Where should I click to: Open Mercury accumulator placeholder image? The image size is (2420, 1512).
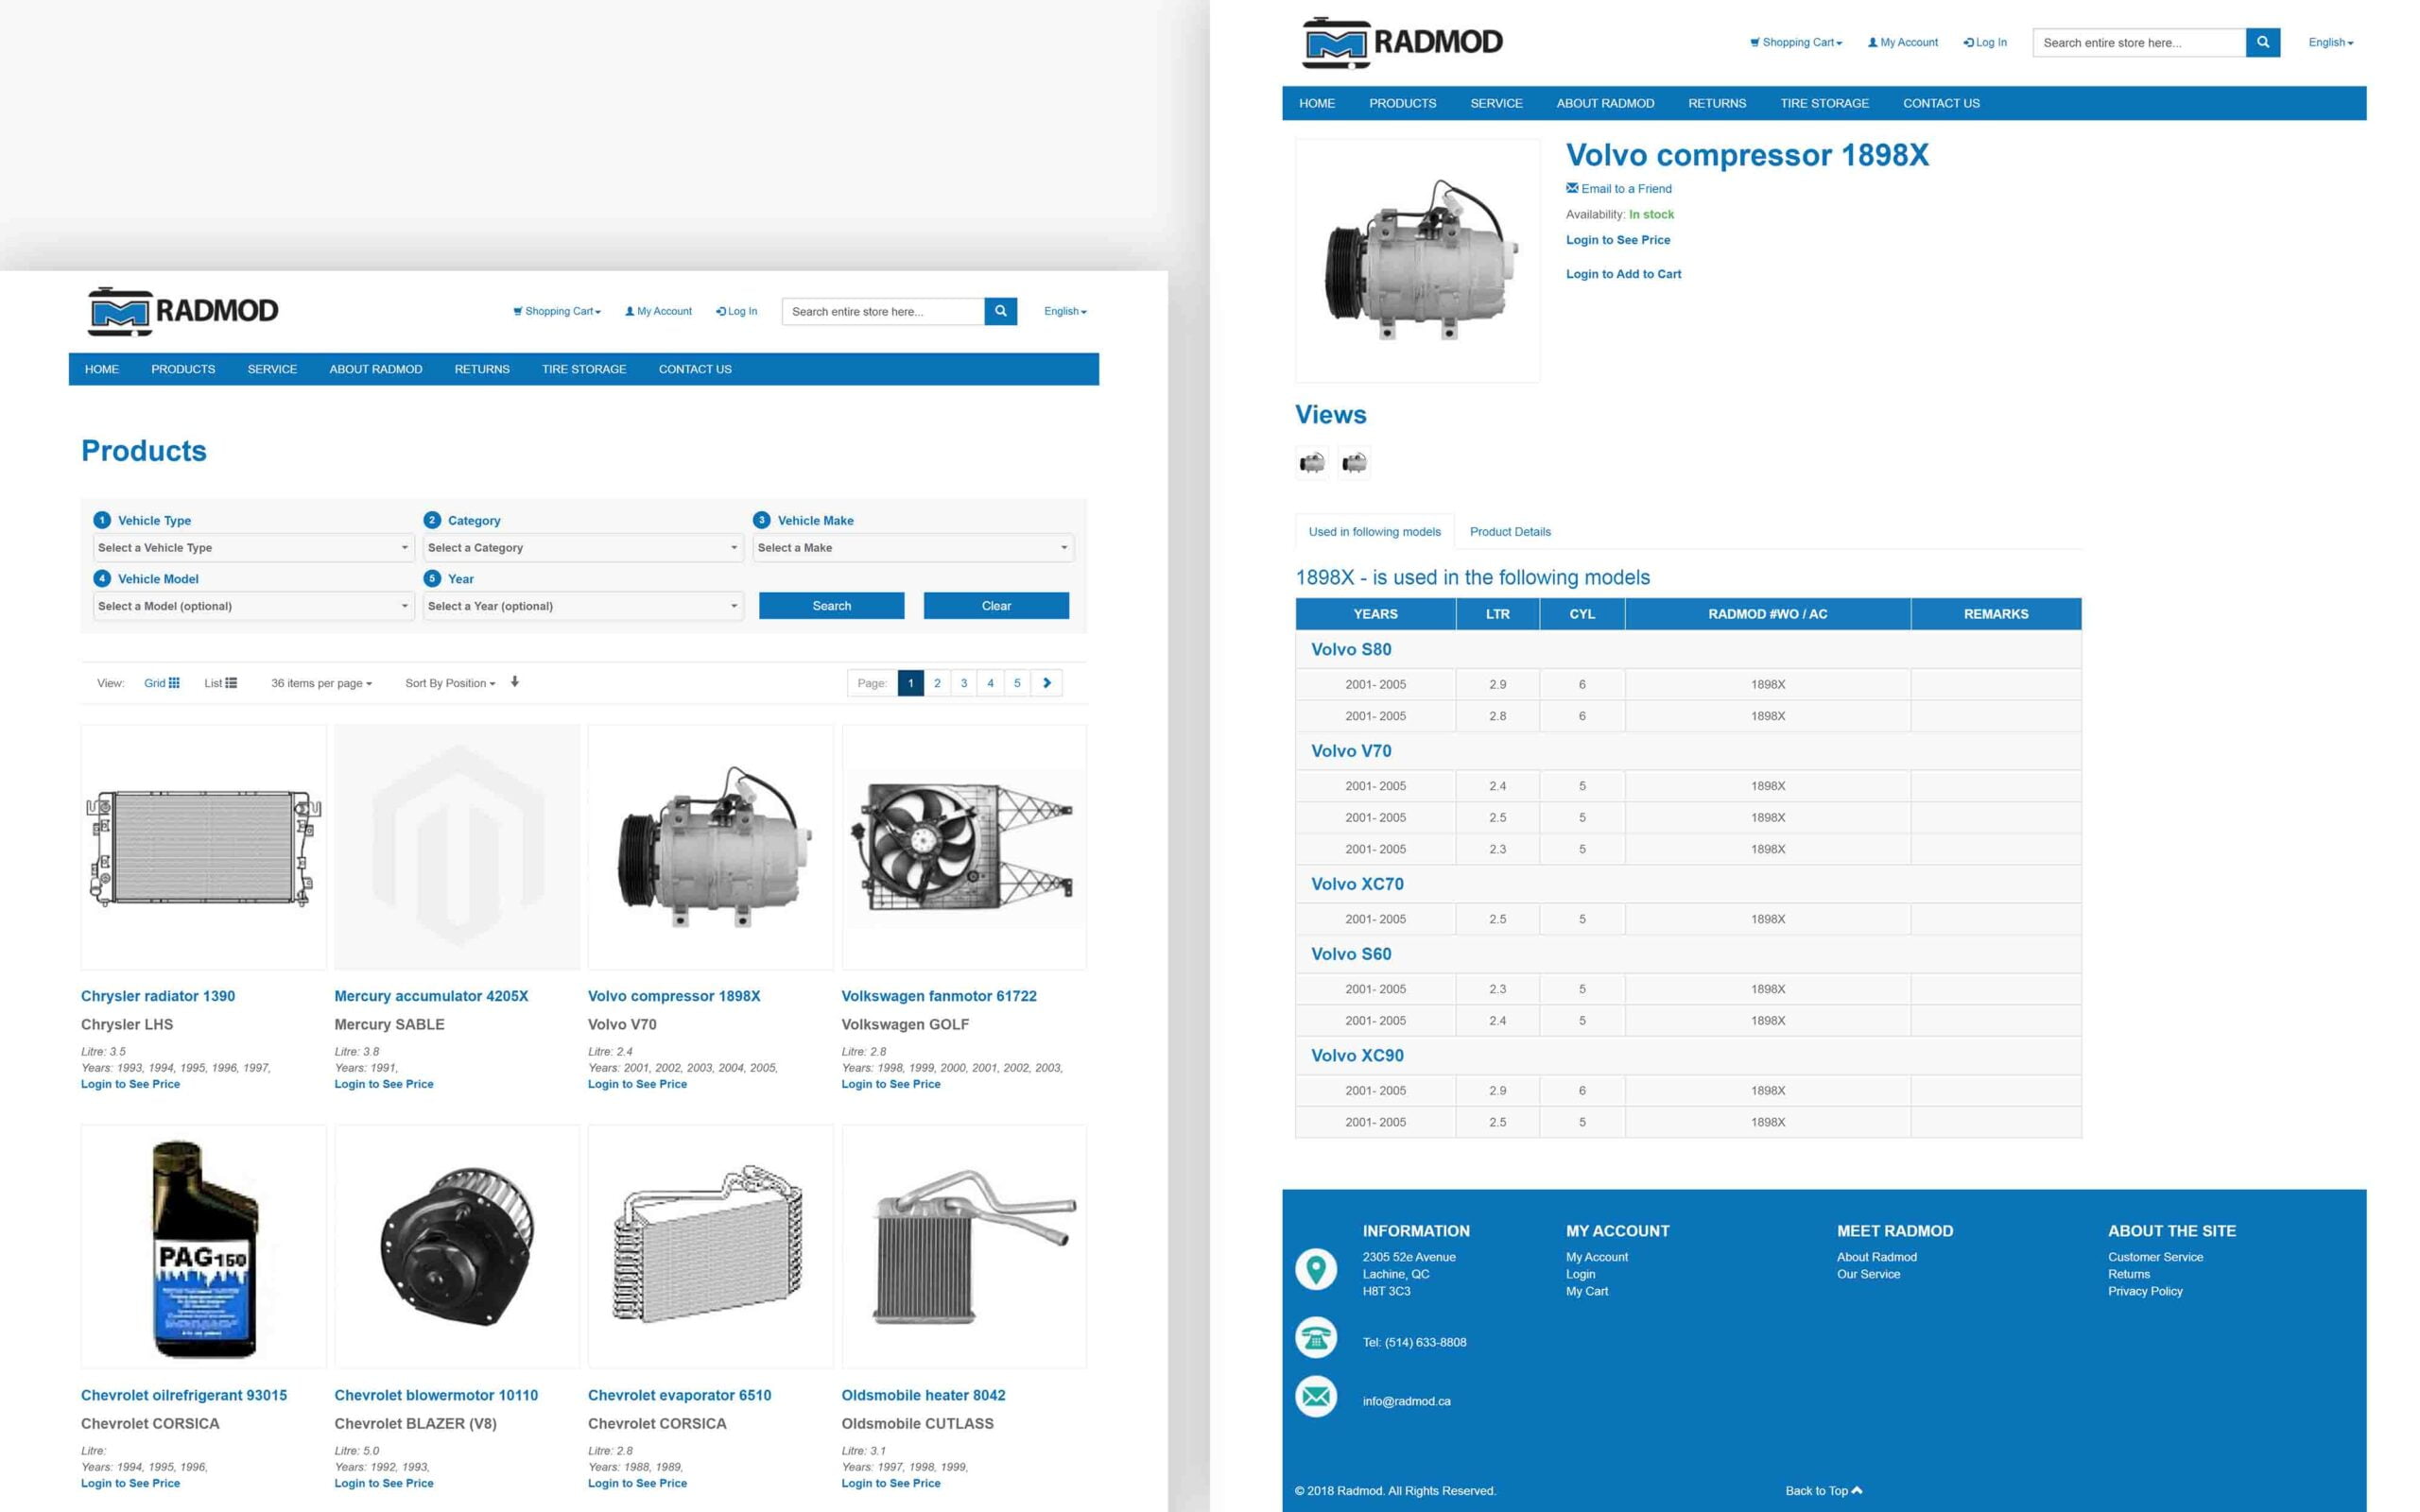(x=457, y=847)
